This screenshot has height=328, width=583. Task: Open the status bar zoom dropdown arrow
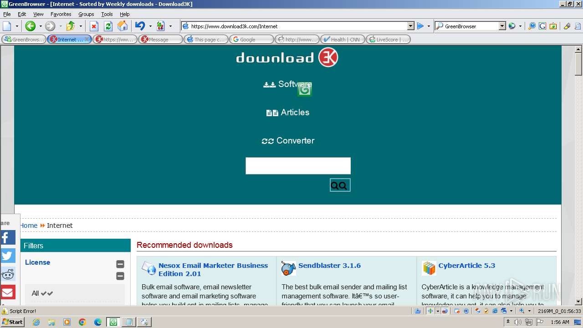529,311
